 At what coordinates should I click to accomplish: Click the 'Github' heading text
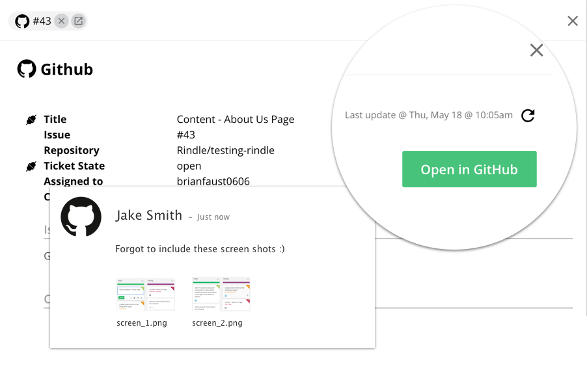[x=66, y=70]
